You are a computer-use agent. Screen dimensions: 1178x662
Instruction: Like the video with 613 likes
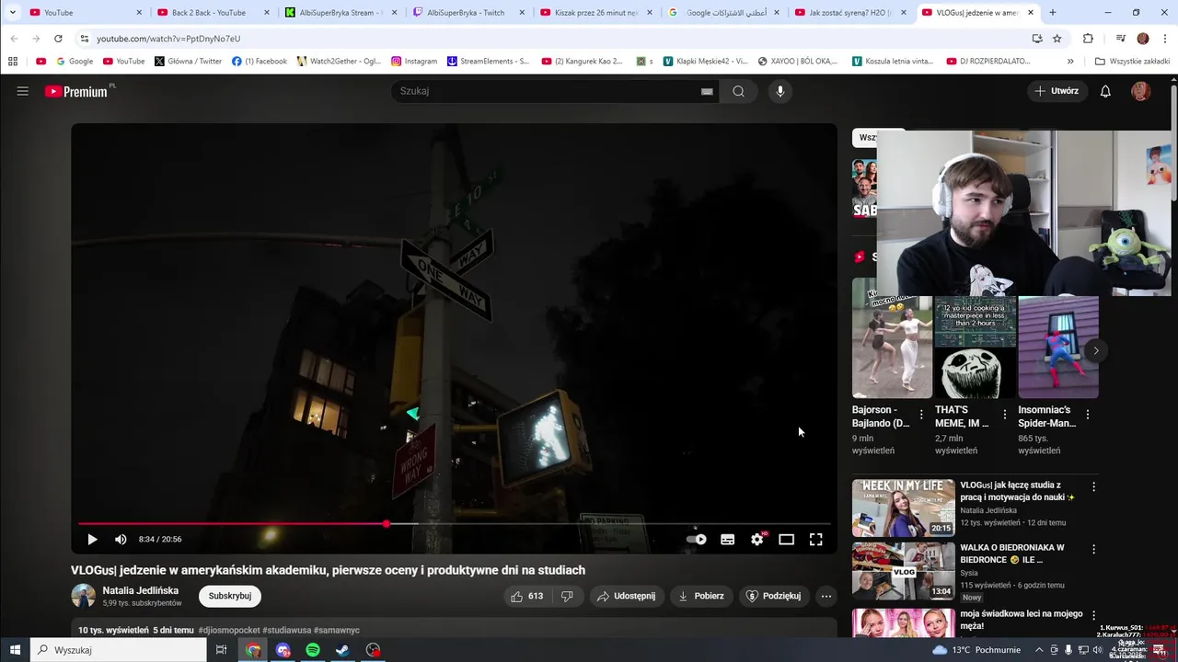527,596
